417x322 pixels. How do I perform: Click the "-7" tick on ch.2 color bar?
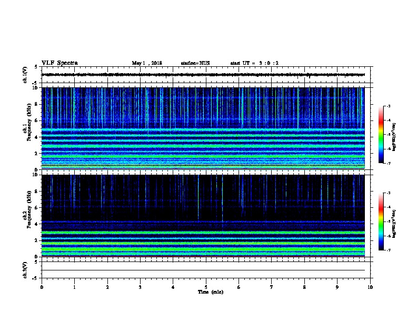click(x=389, y=250)
